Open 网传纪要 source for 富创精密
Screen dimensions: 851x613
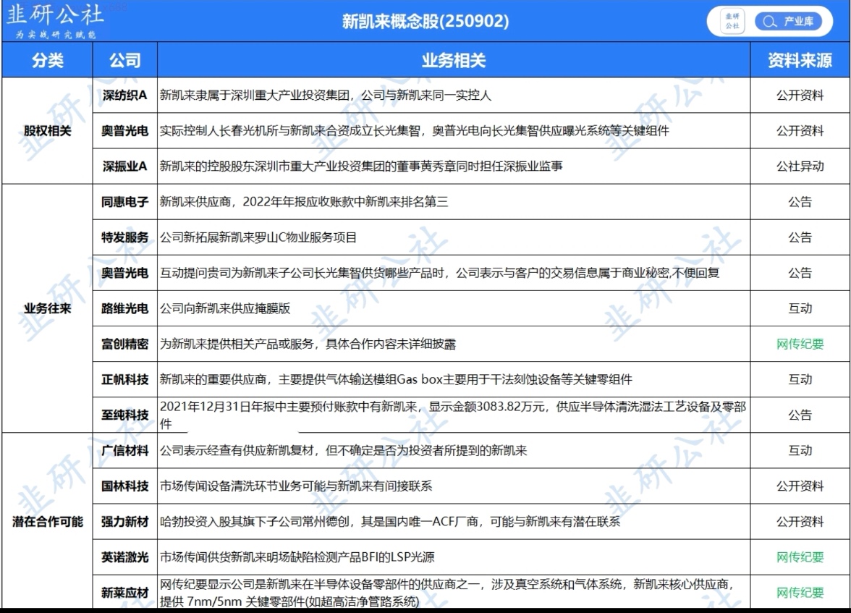(800, 344)
